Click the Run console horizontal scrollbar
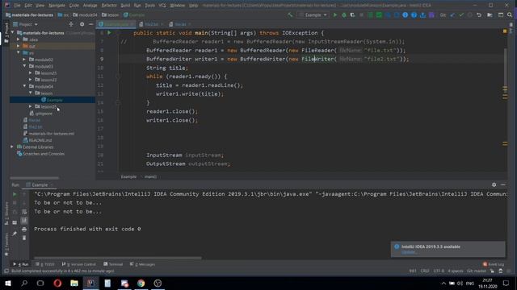 coord(118,258)
